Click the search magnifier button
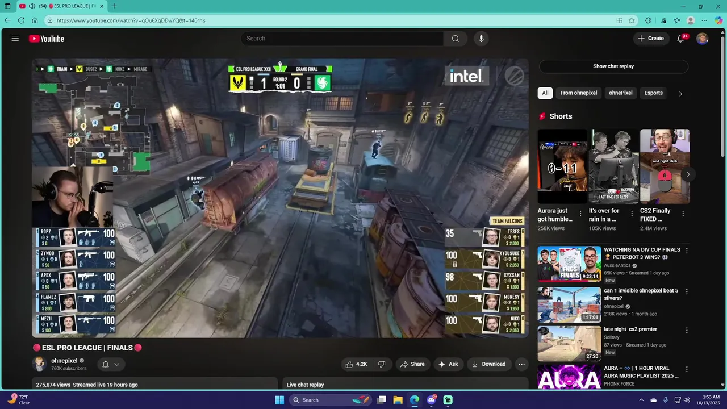The width and height of the screenshot is (727, 409). (455, 39)
